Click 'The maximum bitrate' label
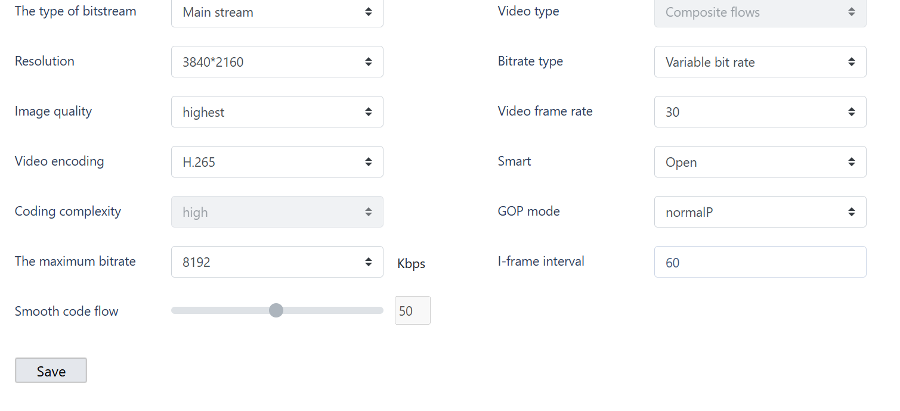This screenshot has width=900, height=411. click(x=75, y=261)
